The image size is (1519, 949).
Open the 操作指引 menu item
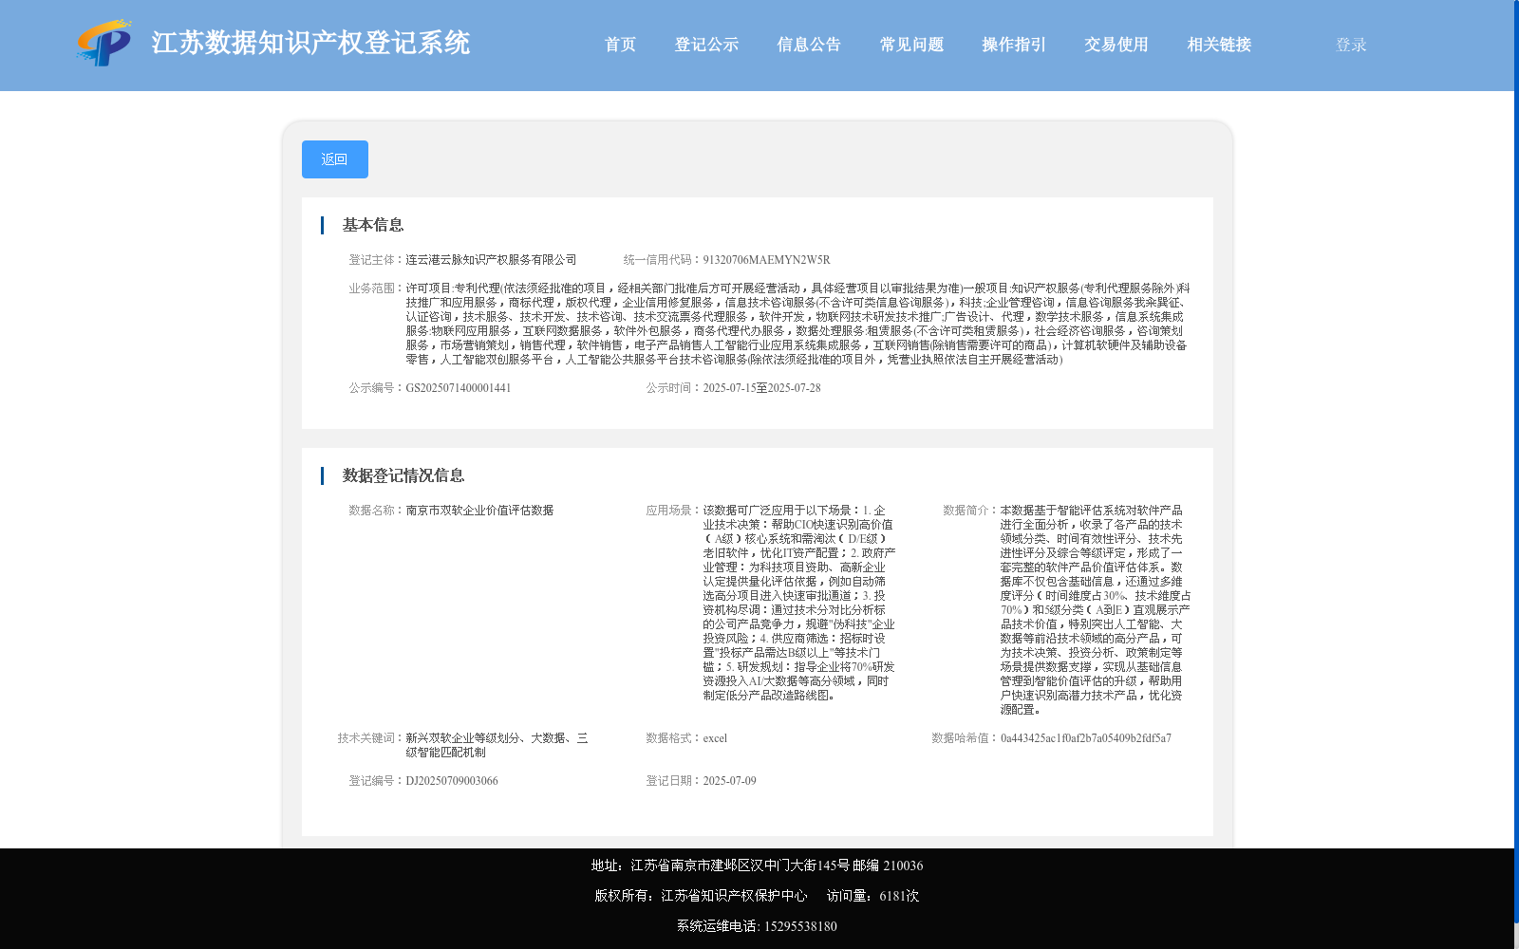(1014, 45)
